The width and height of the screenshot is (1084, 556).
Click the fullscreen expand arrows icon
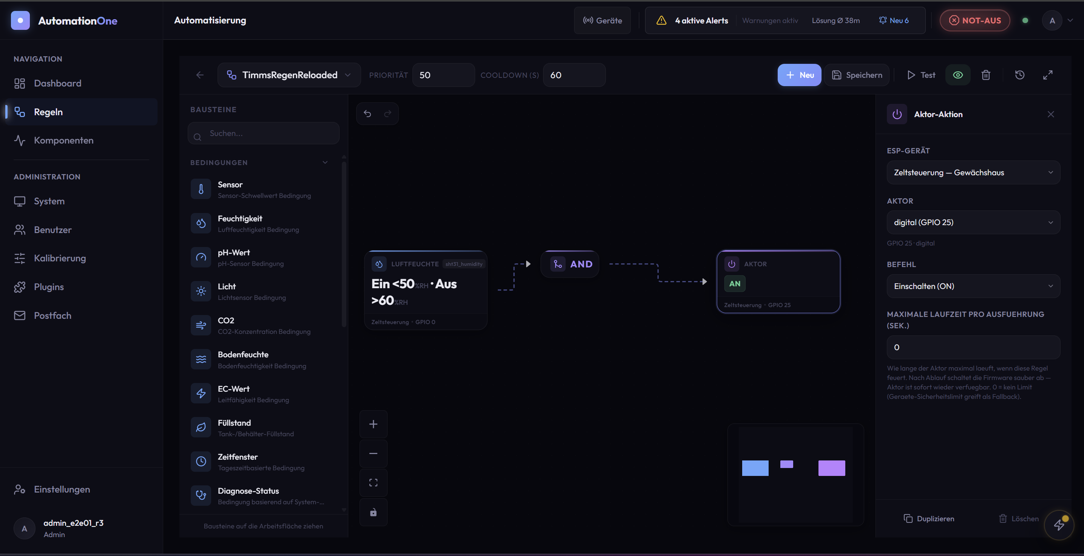pyautogui.click(x=1048, y=75)
